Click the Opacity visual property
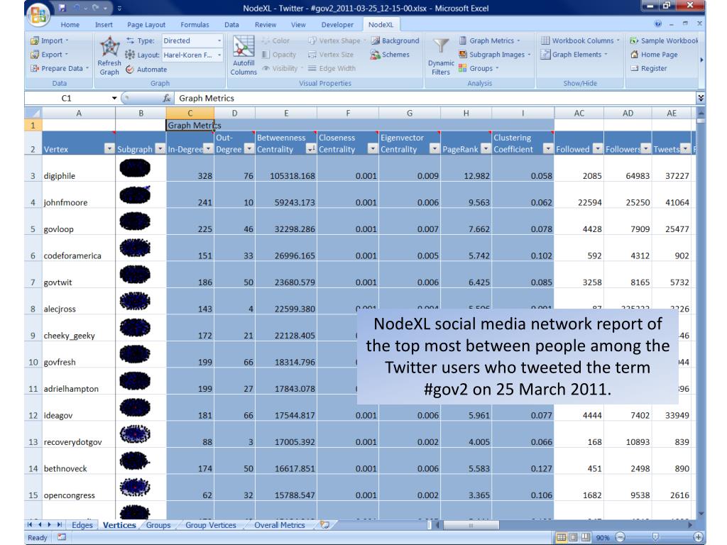Viewport: 727px width, 545px height. pyautogui.click(x=278, y=55)
